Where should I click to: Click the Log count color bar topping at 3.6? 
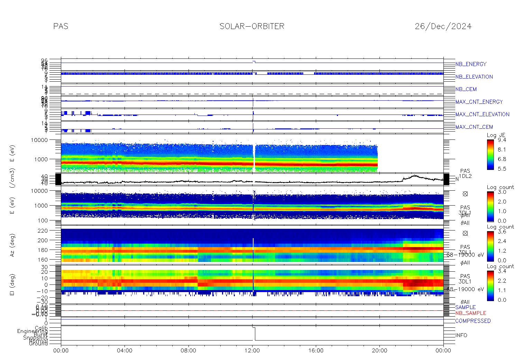(x=490, y=246)
